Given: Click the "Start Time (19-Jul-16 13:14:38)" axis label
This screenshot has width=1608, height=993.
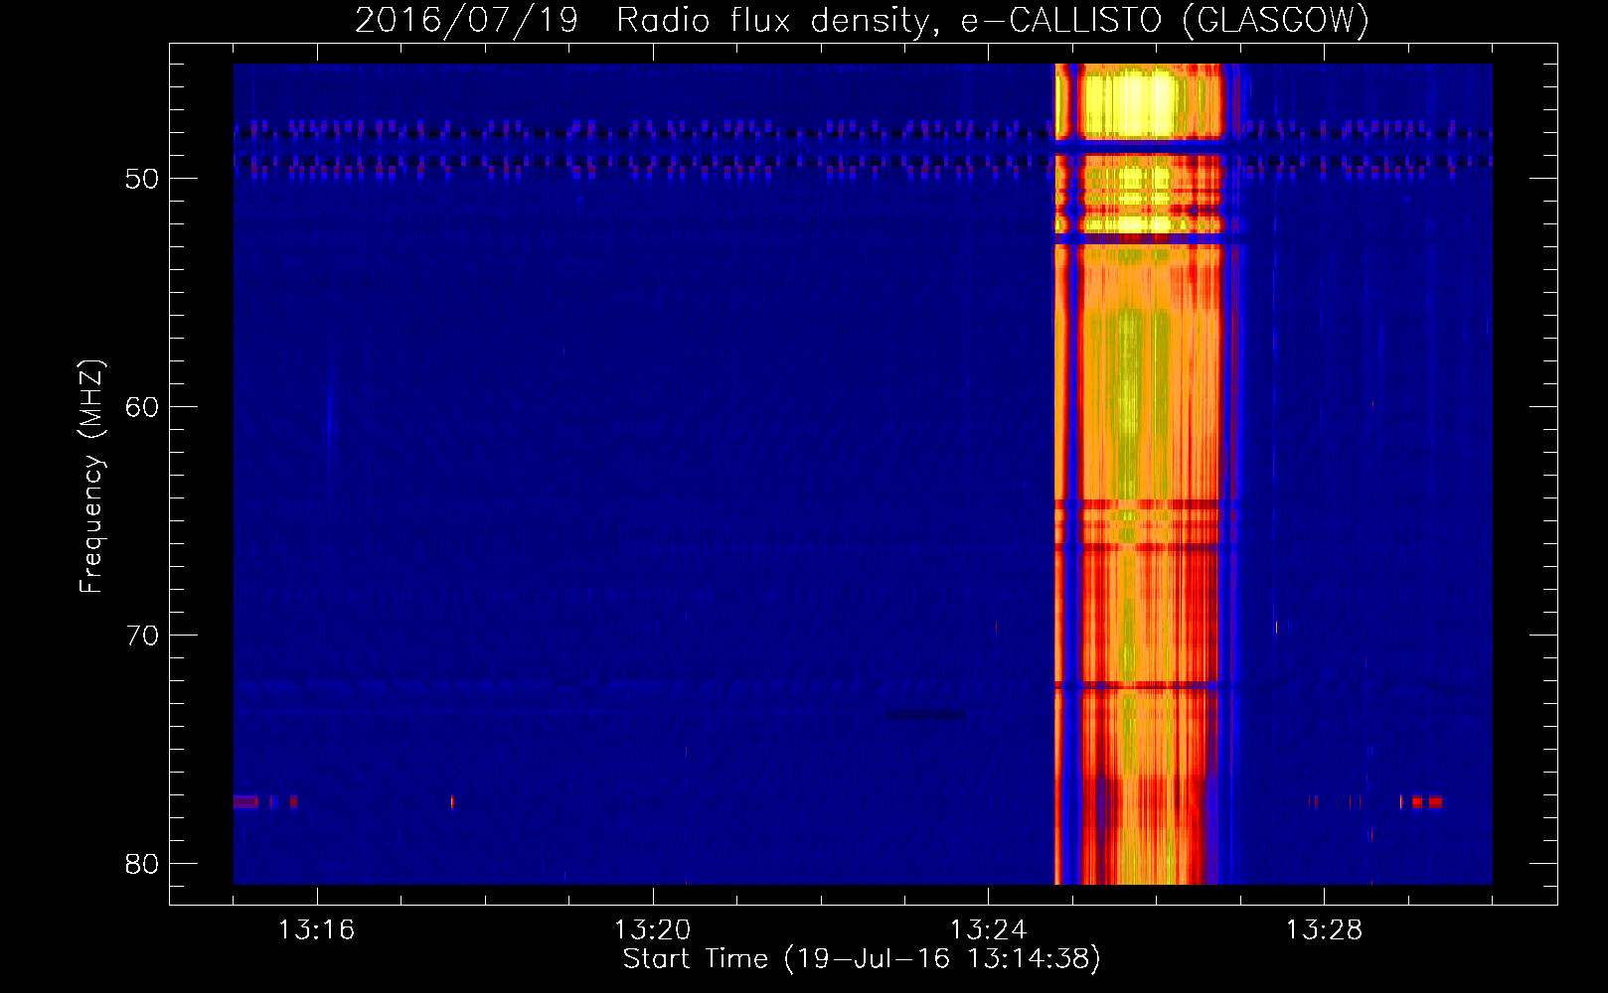Looking at the screenshot, I should pos(862,959).
